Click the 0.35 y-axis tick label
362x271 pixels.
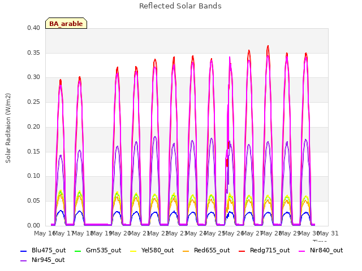pyautogui.click(x=34, y=53)
